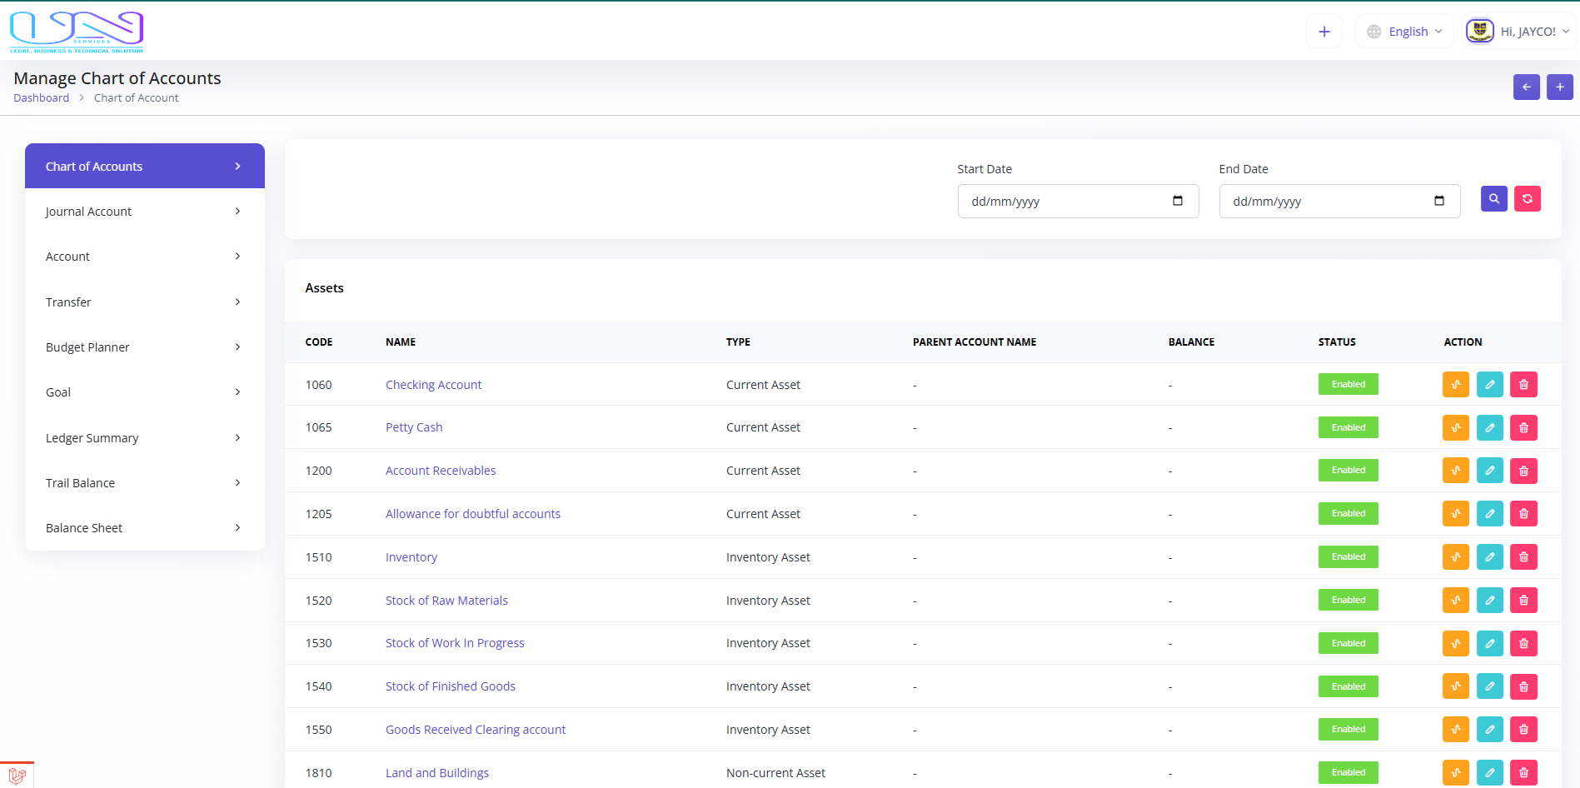Edit the Stock of Raw Materials row
Viewport: 1580px width, 788px height.
(1489, 601)
